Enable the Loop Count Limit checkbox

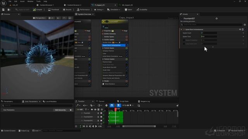pyautogui.click(x=184, y=44)
